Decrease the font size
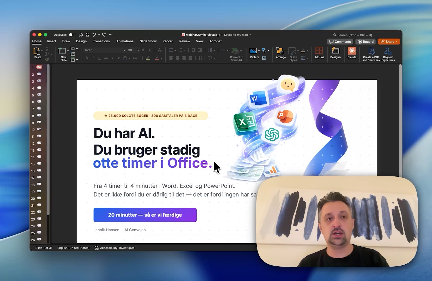Viewport: 432px width, 281px height. click(x=150, y=50)
